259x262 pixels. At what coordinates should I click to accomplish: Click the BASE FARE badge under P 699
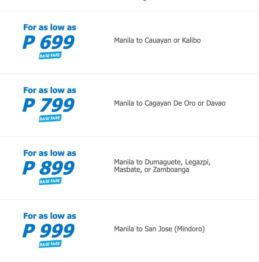[50, 55]
